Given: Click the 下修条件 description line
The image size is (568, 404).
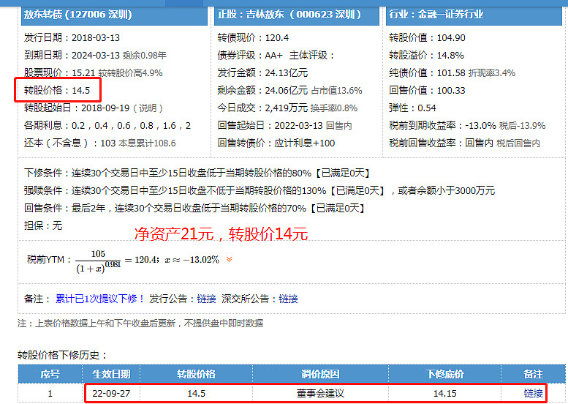Looking at the screenshot, I should [x=197, y=173].
